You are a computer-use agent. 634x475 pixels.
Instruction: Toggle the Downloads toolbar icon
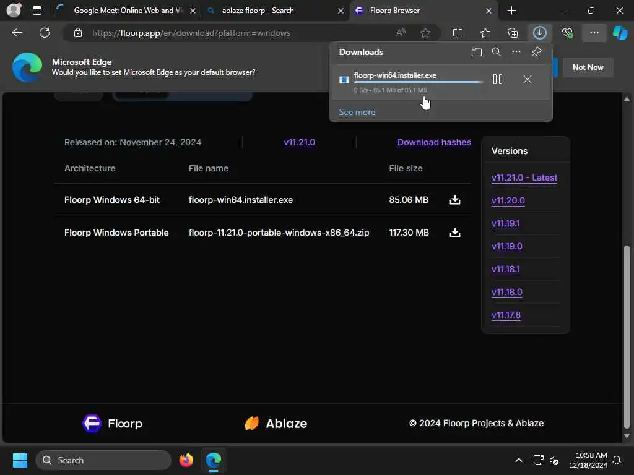click(x=540, y=33)
